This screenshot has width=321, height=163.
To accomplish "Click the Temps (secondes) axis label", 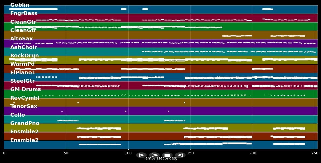I will click(160, 158).
